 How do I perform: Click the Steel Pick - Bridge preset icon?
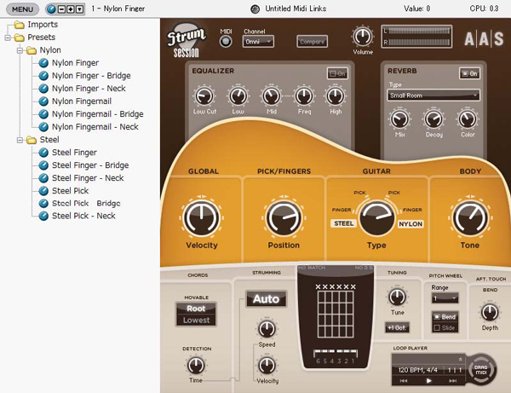43,204
